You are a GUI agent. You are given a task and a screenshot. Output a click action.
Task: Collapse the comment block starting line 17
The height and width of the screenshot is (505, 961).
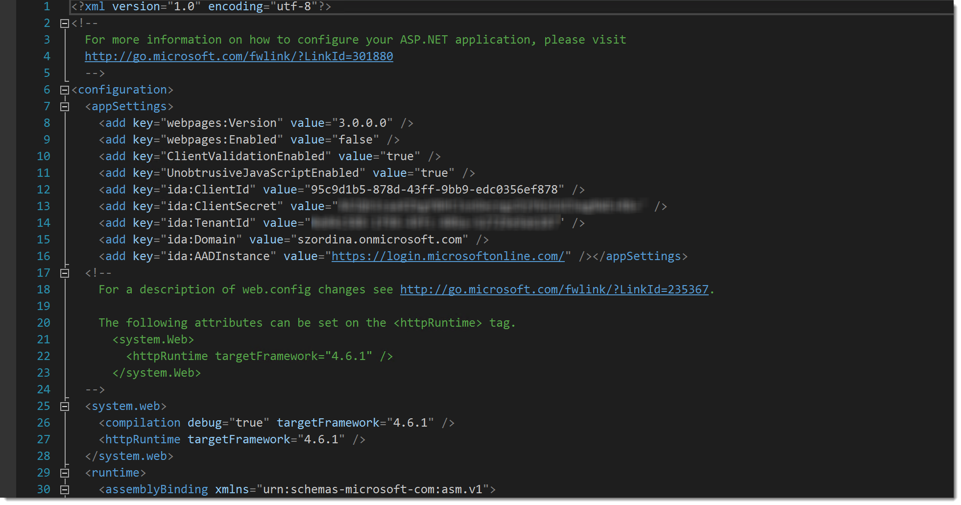[64, 273]
